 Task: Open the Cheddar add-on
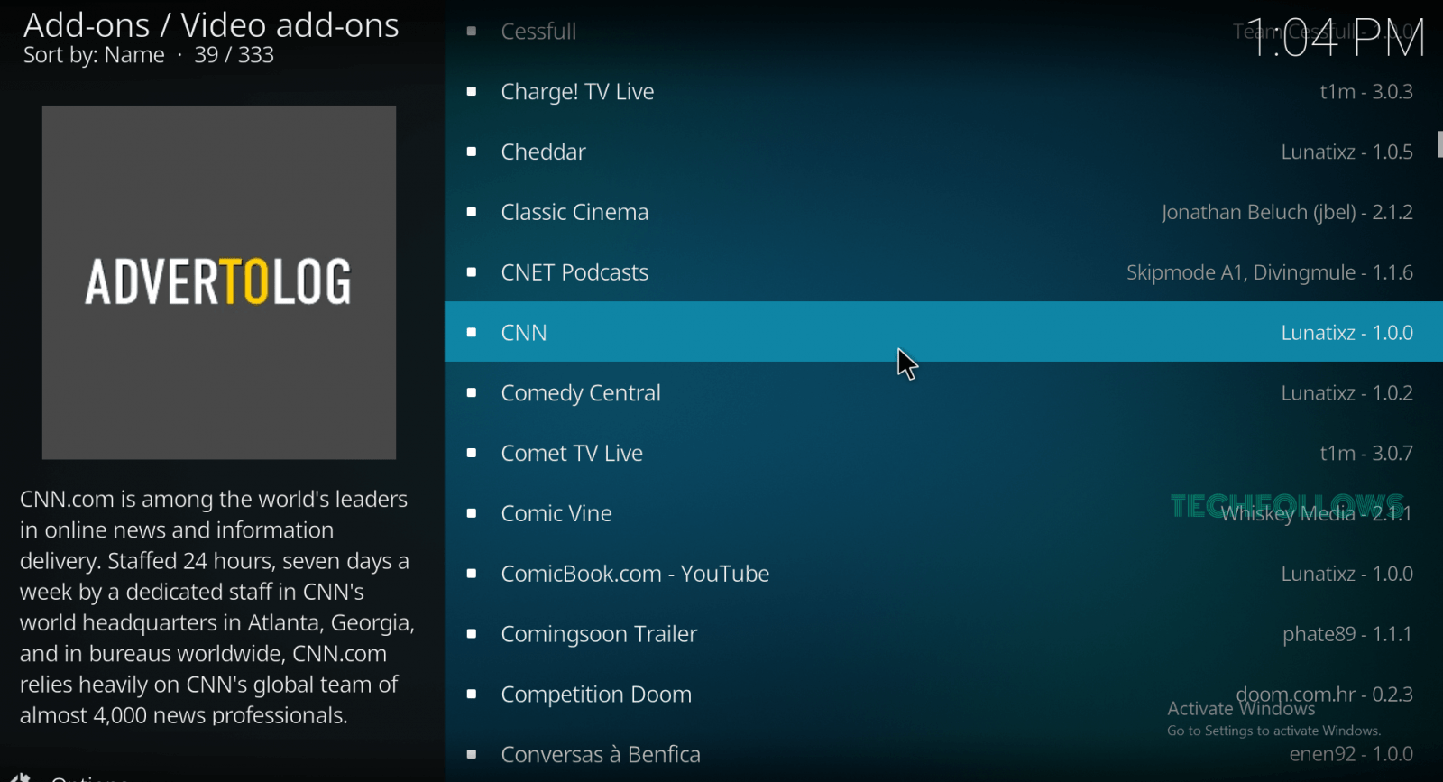(x=943, y=152)
